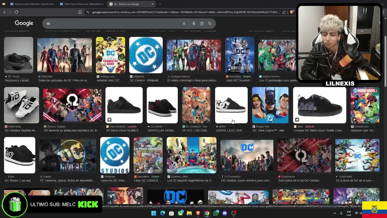Open the Google logo home link
The height and width of the screenshot is (218, 387).
point(24,23)
